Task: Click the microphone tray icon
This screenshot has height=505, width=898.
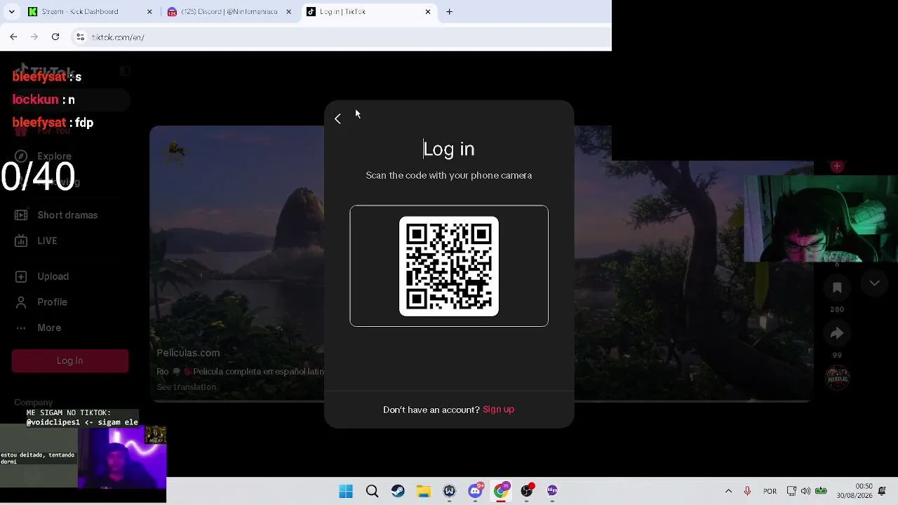Action: [x=747, y=491]
